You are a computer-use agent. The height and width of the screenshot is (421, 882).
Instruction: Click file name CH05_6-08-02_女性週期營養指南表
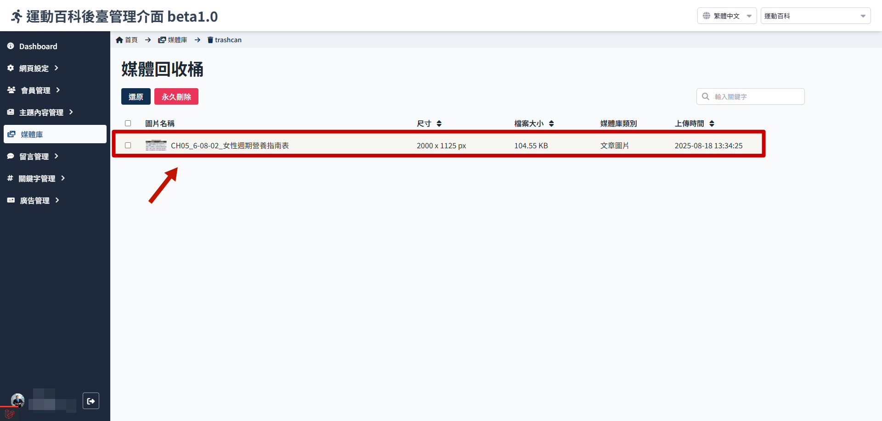point(230,146)
